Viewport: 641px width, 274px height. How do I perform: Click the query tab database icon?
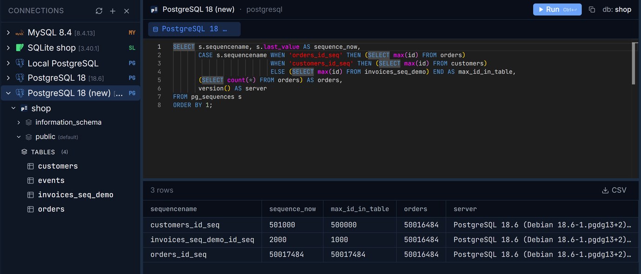(x=155, y=29)
